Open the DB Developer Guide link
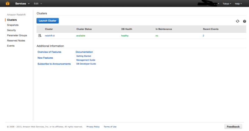Screen dimensions: 249x131 [86, 64]
